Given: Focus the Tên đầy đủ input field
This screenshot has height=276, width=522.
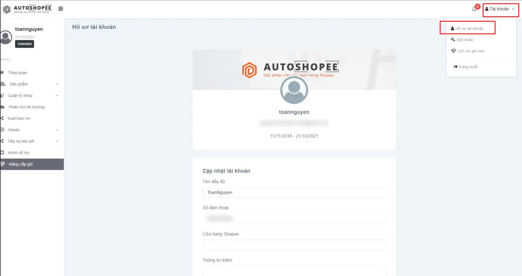Looking at the screenshot, I should pyautogui.click(x=294, y=192).
